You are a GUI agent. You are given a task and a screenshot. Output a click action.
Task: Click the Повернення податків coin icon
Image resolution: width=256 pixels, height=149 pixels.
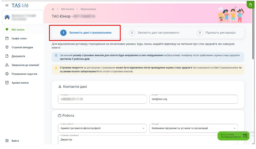(x=7, y=74)
